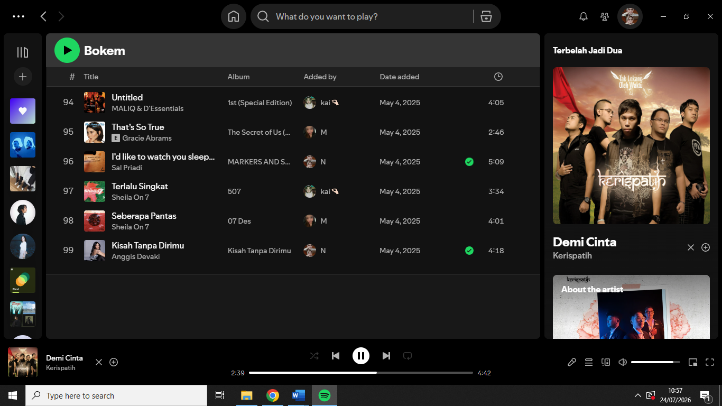Go back with the left arrow
This screenshot has height=406, width=722.
click(43, 16)
